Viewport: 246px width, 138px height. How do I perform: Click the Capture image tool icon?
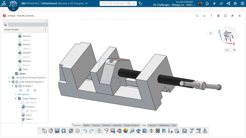[113, 131]
